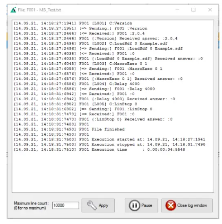The image size is (222, 224).
Task: Pause the log output
Action: point(141,205)
